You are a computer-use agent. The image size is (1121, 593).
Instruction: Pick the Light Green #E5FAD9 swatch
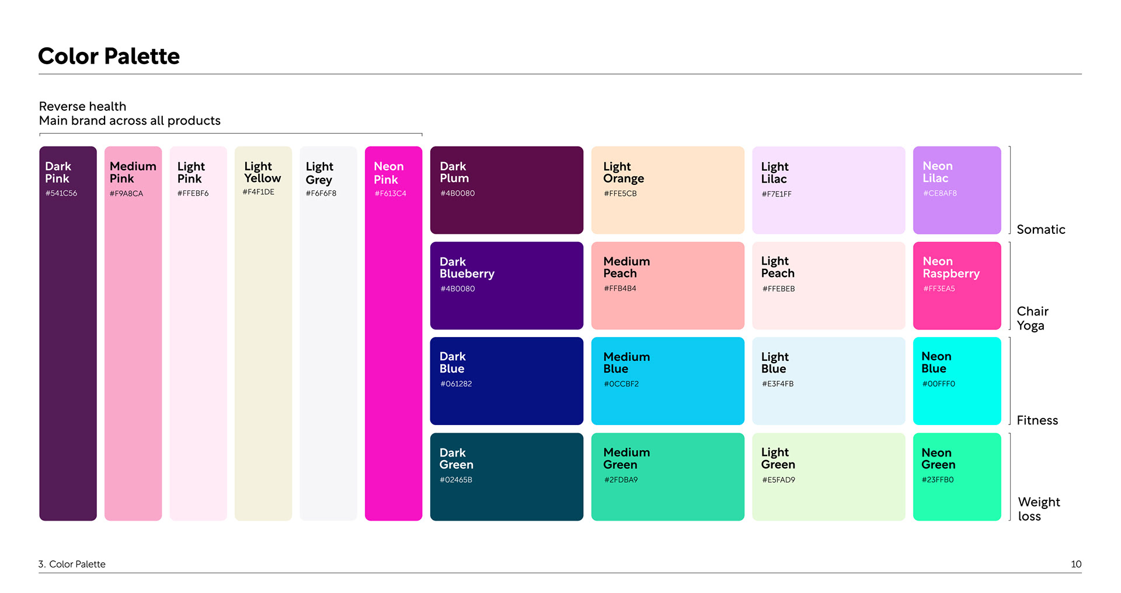pos(828,476)
